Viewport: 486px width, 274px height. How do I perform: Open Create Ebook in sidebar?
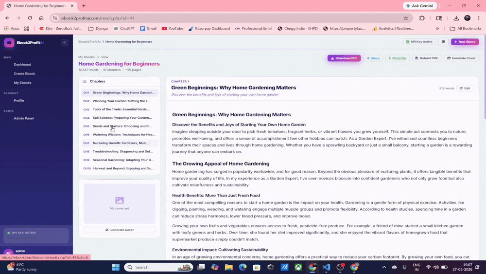tap(24, 73)
